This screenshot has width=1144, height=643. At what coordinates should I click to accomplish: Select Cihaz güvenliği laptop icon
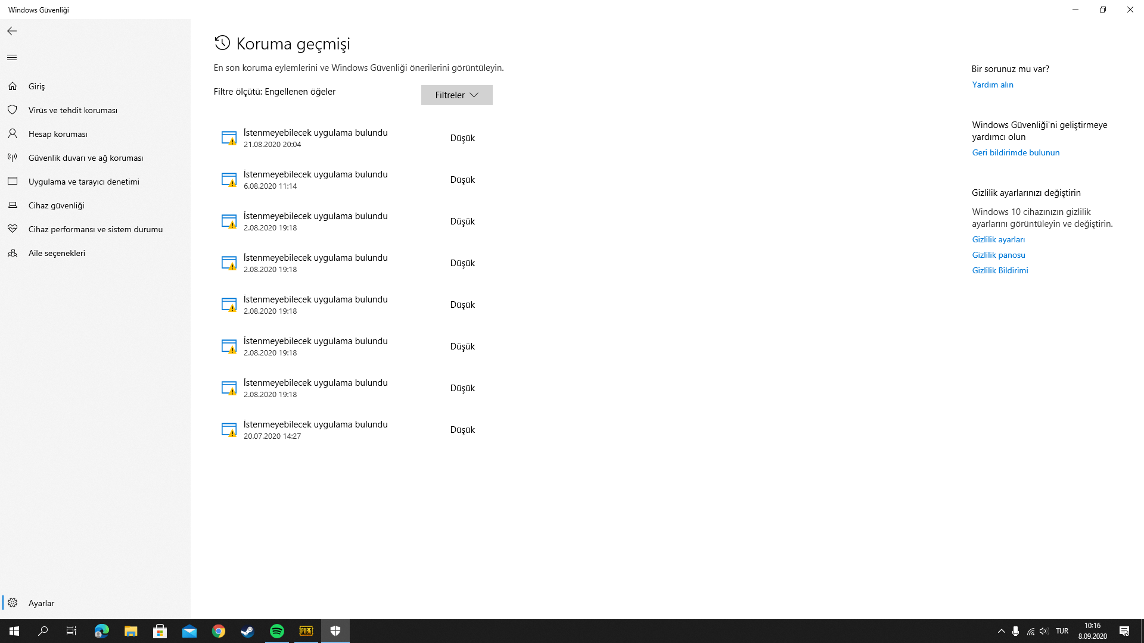(13, 205)
